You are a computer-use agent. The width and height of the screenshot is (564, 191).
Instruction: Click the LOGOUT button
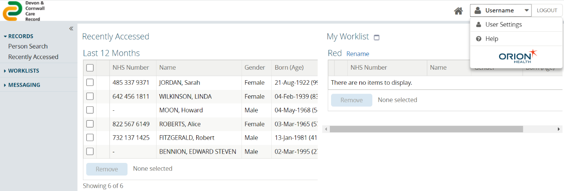[x=547, y=11]
